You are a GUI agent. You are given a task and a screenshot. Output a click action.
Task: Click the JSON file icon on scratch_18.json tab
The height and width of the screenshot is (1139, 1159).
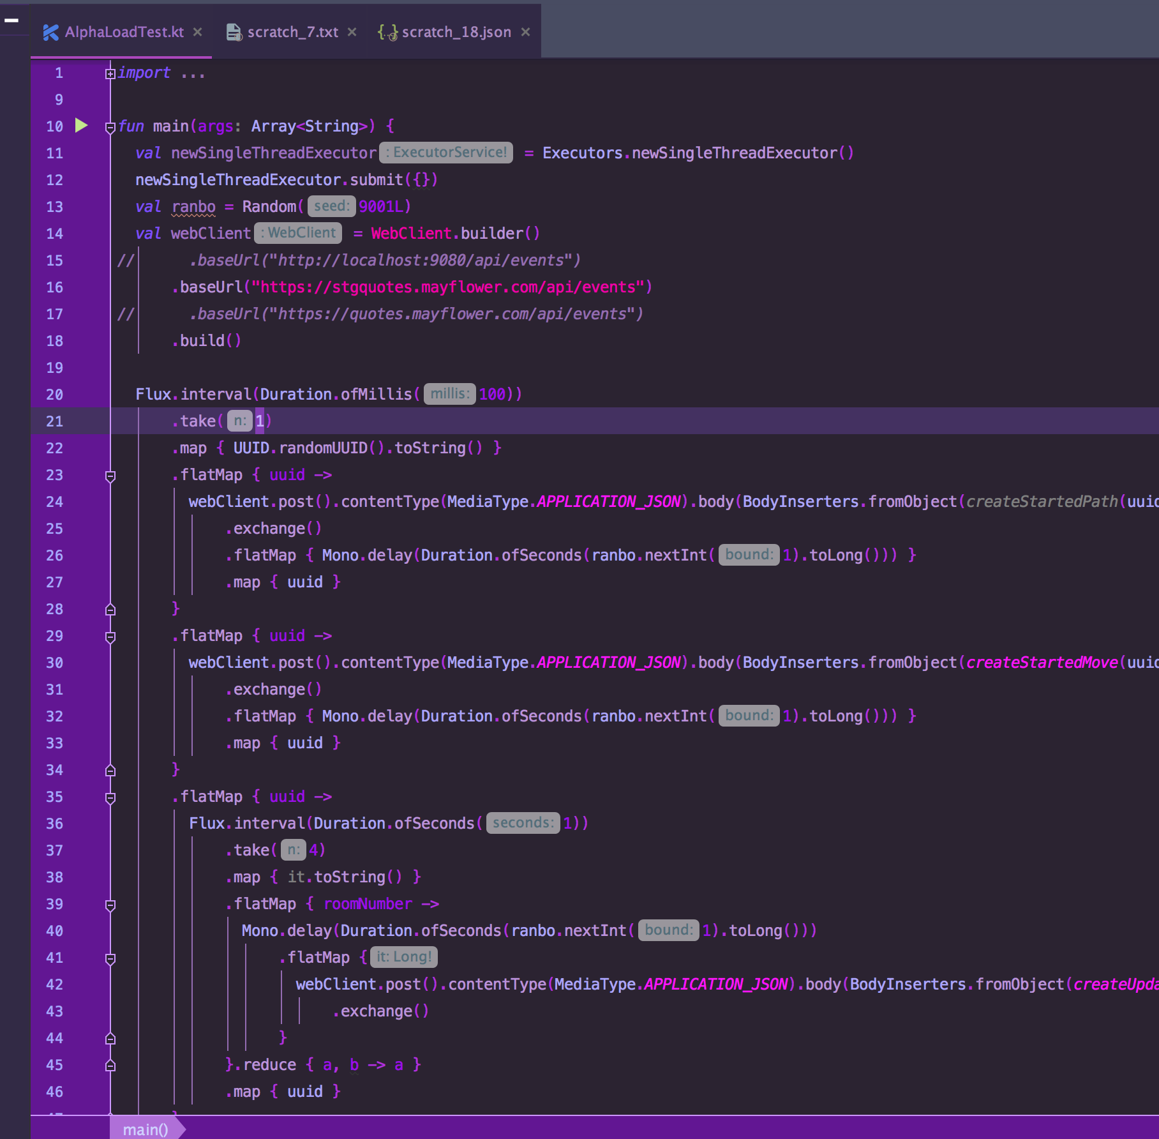click(388, 31)
